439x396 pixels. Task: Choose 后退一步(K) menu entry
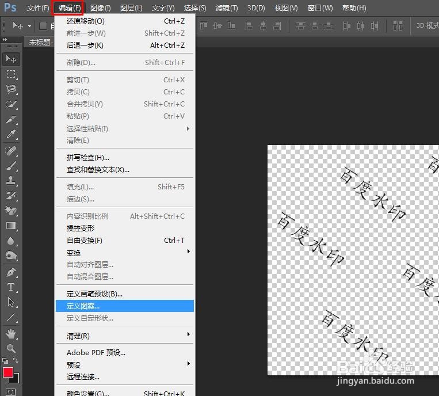[125, 45]
